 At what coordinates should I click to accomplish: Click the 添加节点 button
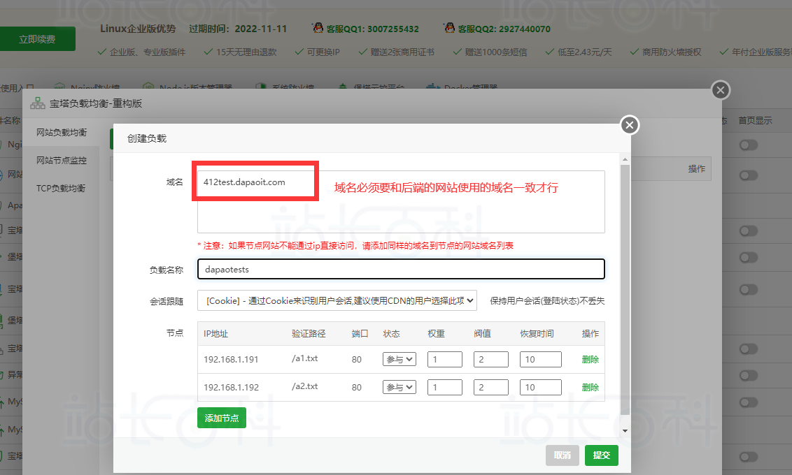221,418
